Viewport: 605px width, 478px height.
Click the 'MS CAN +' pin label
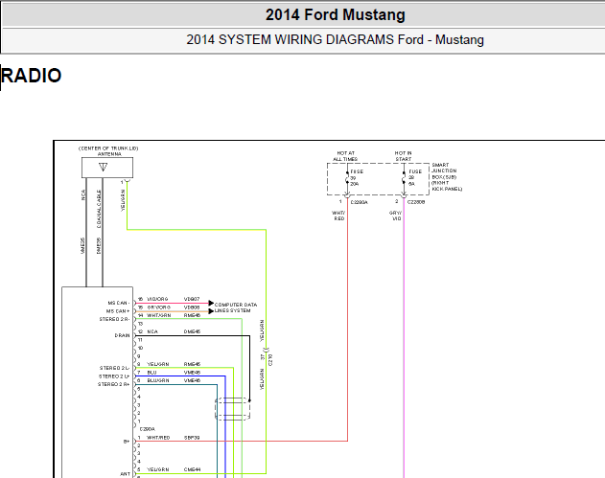(118, 311)
